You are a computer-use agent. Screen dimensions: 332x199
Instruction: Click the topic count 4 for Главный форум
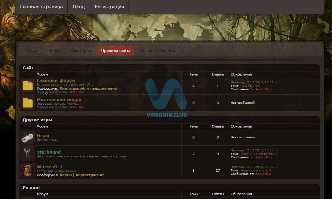193,86
